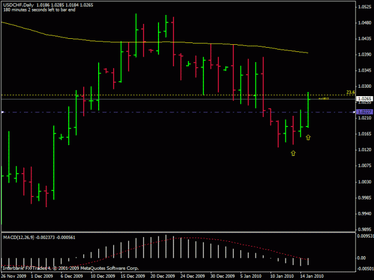Click the '180 minutes 2 seconds left' countdown text
374x280 pixels.
tap(39, 10)
